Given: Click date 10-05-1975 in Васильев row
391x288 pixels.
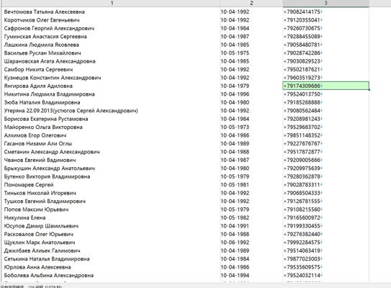Looking at the screenshot, I should coord(235,53).
